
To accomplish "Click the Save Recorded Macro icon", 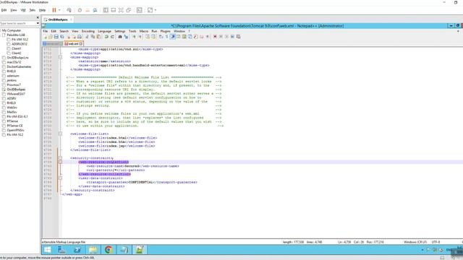I will click(x=238, y=37).
